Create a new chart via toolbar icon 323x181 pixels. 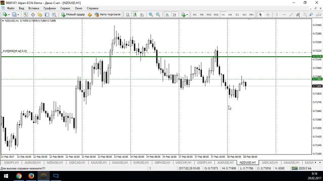(x=5, y=15)
